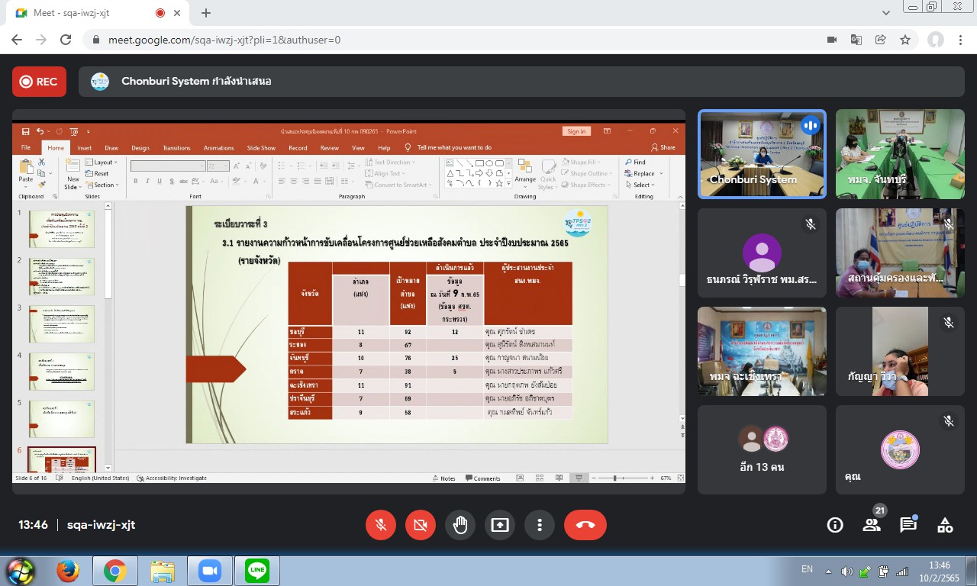Select the Meet sqa-iwzj-xjt browser tab

point(84,13)
